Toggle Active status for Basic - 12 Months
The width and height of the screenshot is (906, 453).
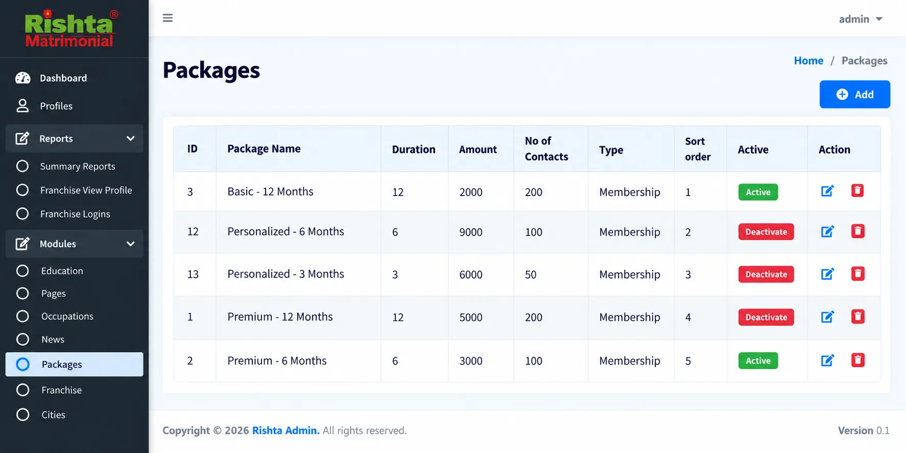(x=758, y=192)
